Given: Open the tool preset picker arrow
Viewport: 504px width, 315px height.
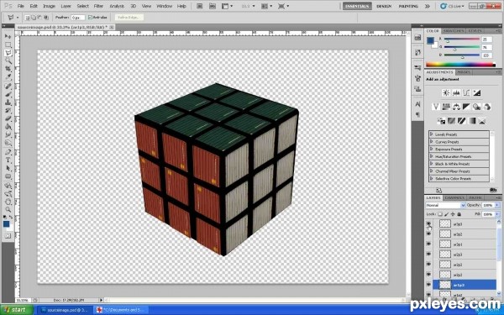Looking at the screenshot, I should [18, 18].
